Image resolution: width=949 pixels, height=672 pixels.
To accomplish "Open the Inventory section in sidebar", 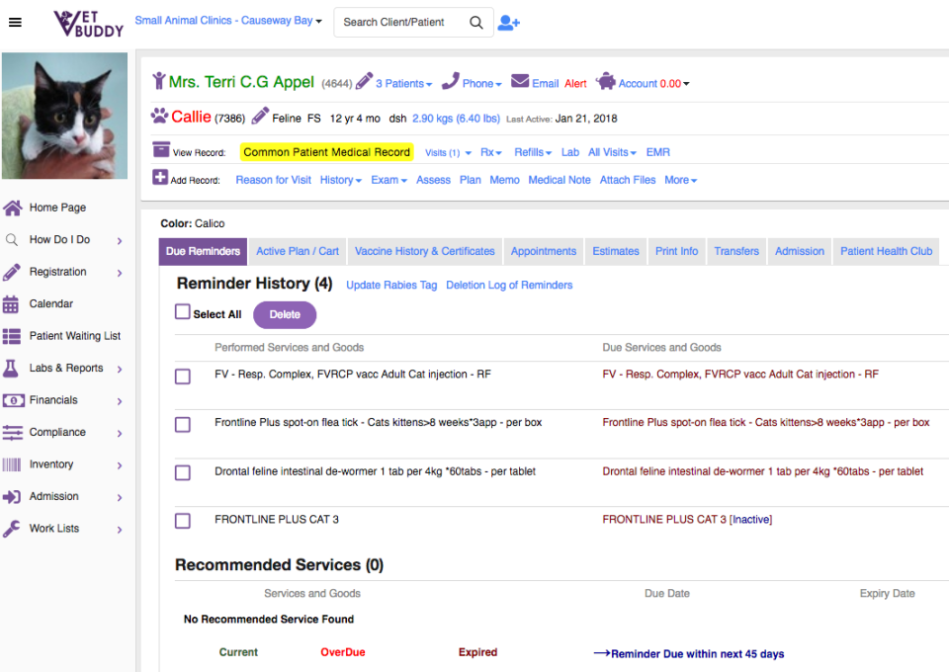I will [x=53, y=464].
